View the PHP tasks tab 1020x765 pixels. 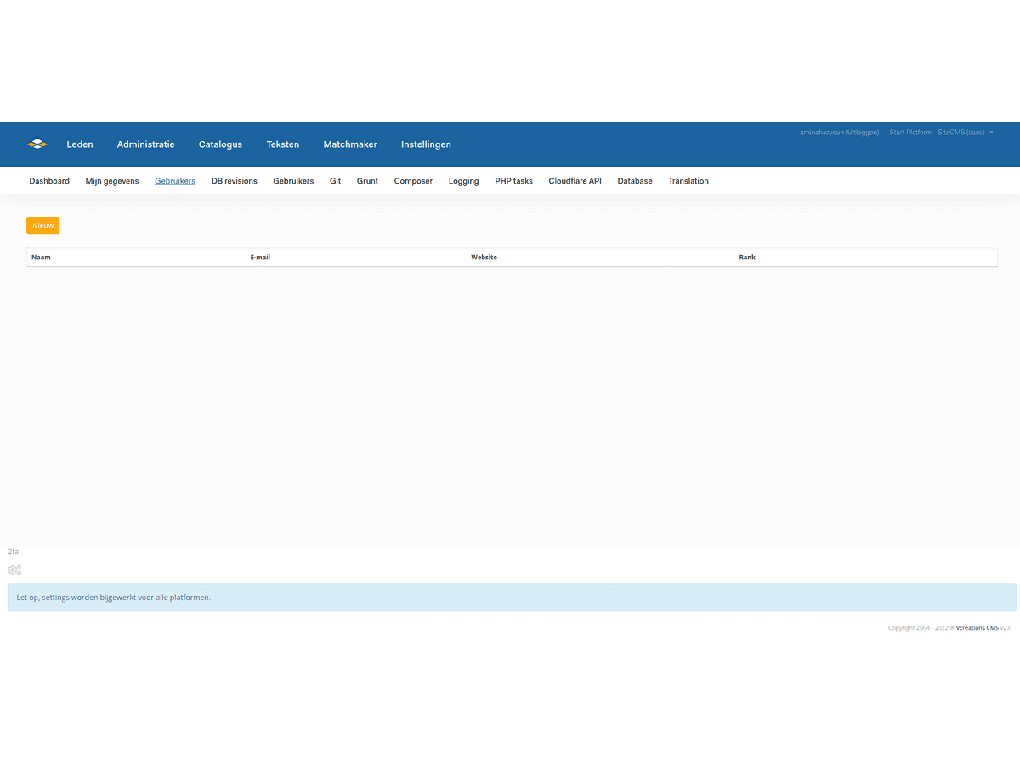click(513, 181)
